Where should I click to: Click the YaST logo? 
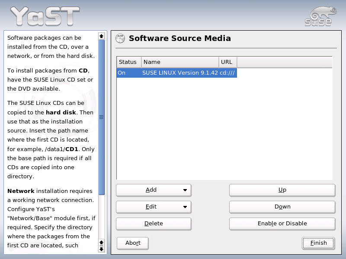click(45, 16)
